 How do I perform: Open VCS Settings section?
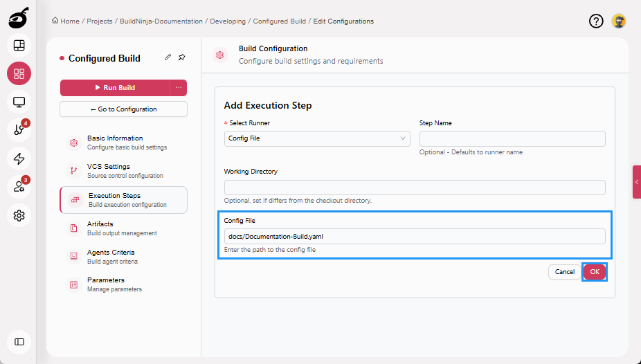pyautogui.click(x=123, y=171)
